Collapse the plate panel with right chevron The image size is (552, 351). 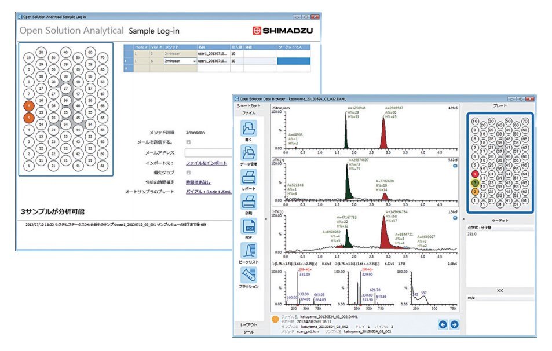[x=463, y=219]
